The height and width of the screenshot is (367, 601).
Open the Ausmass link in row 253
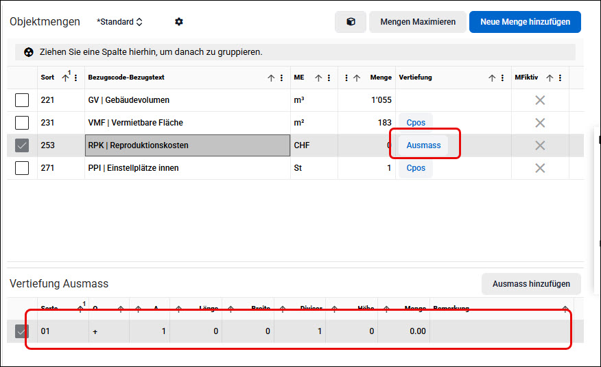[x=423, y=145]
